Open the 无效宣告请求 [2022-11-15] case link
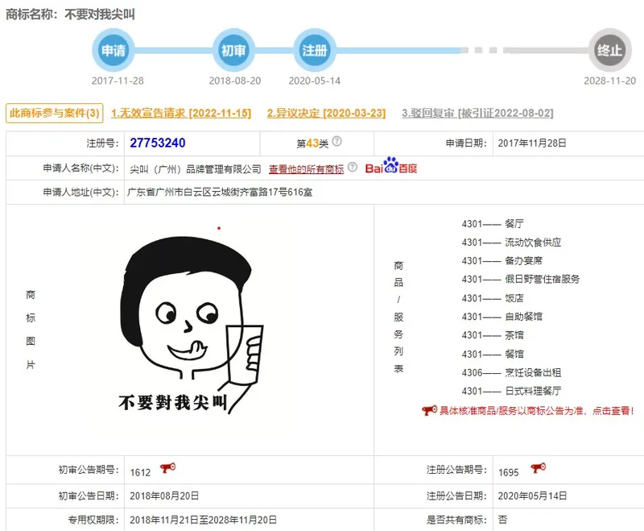Viewport: 644px width, 531px height. (x=181, y=113)
